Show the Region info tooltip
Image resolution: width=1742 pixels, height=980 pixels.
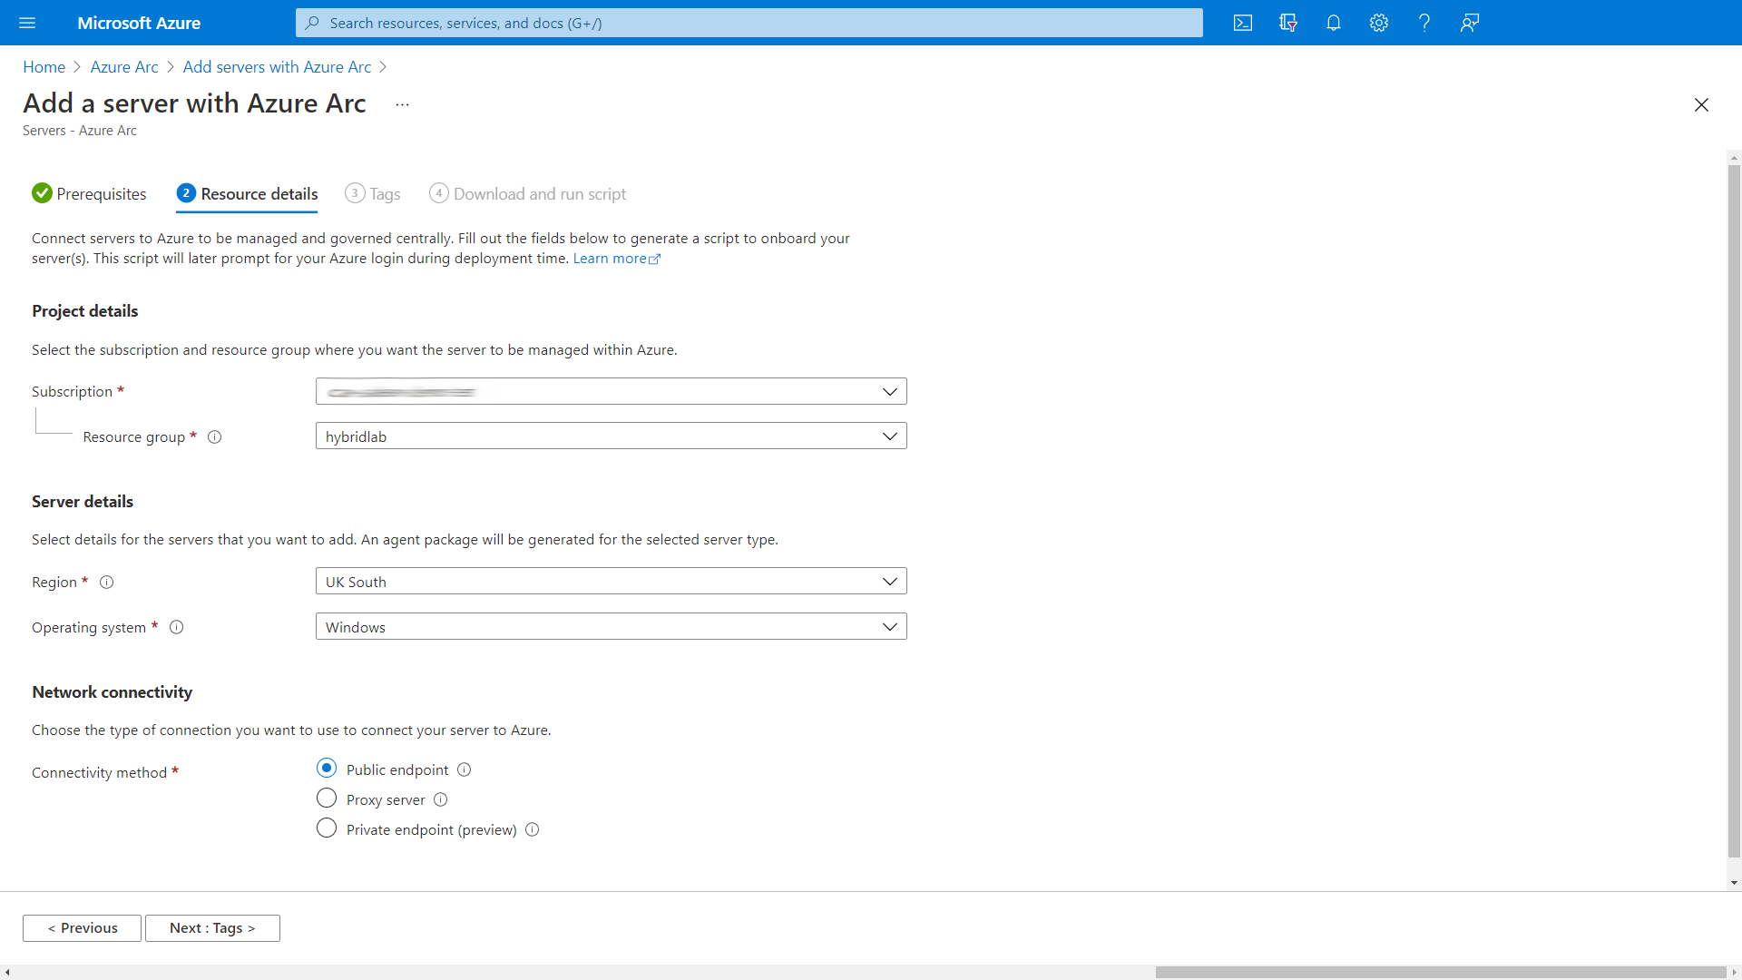pyautogui.click(x=106, y=582)
